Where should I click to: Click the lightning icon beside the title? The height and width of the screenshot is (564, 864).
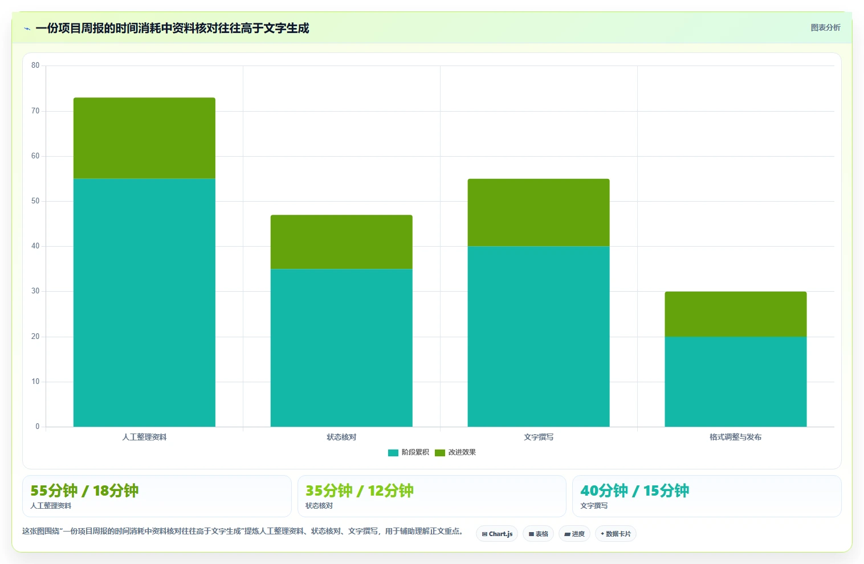(x=27, y=28)
